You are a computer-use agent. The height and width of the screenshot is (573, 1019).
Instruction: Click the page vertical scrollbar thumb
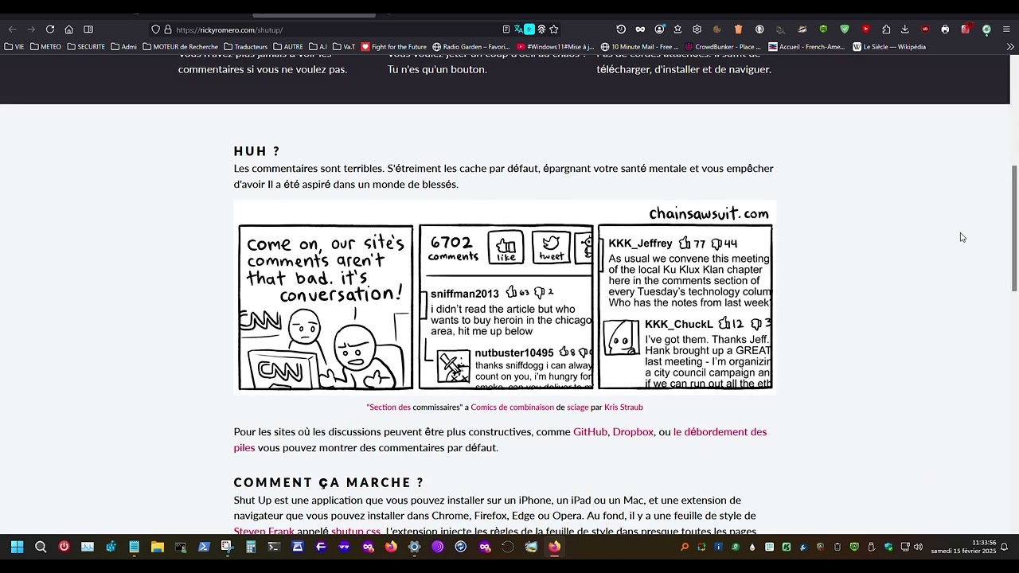(1014, 228)
